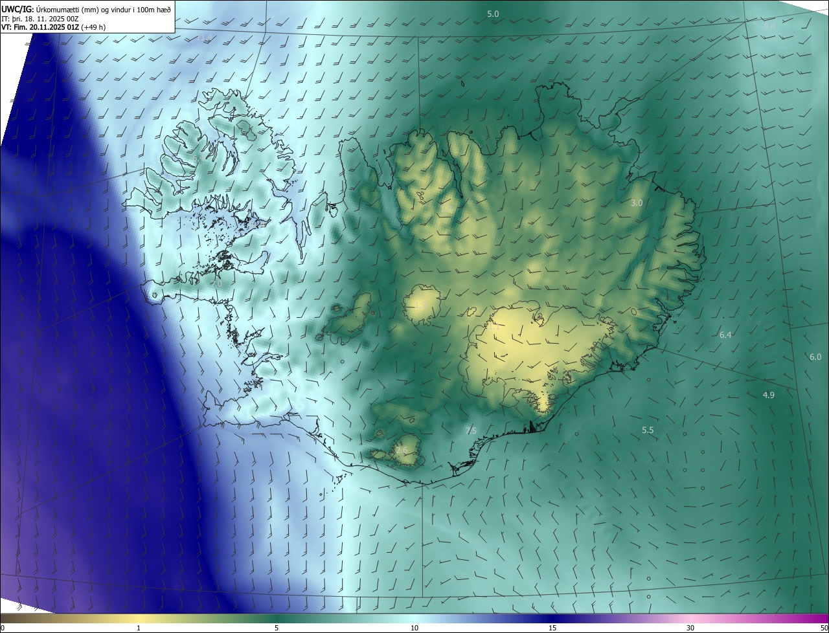Select the 3.0 value in East Iceland
Viewport: 829px width, 633px height.
point(637,203)
